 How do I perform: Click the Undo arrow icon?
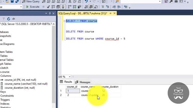click(x=86, y=1)
